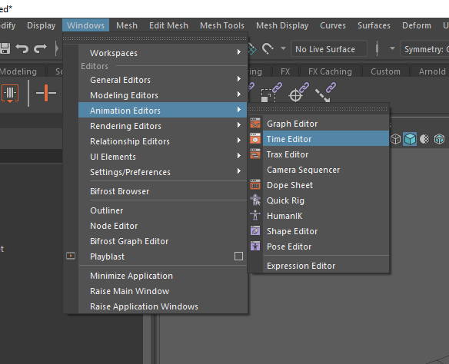This screenshot has height=364, width=449.
Task: Choose Raise Application Windows
Action: pos(163,306)
